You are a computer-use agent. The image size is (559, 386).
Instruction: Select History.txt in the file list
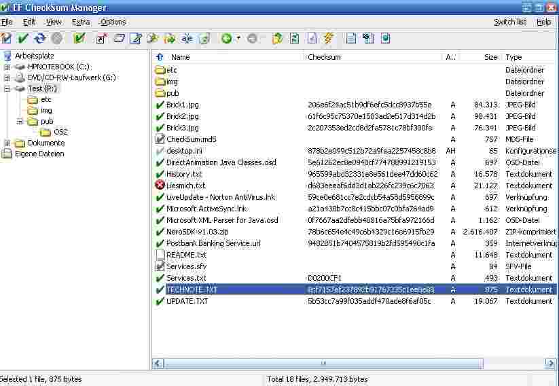click(x=184, y=174)
